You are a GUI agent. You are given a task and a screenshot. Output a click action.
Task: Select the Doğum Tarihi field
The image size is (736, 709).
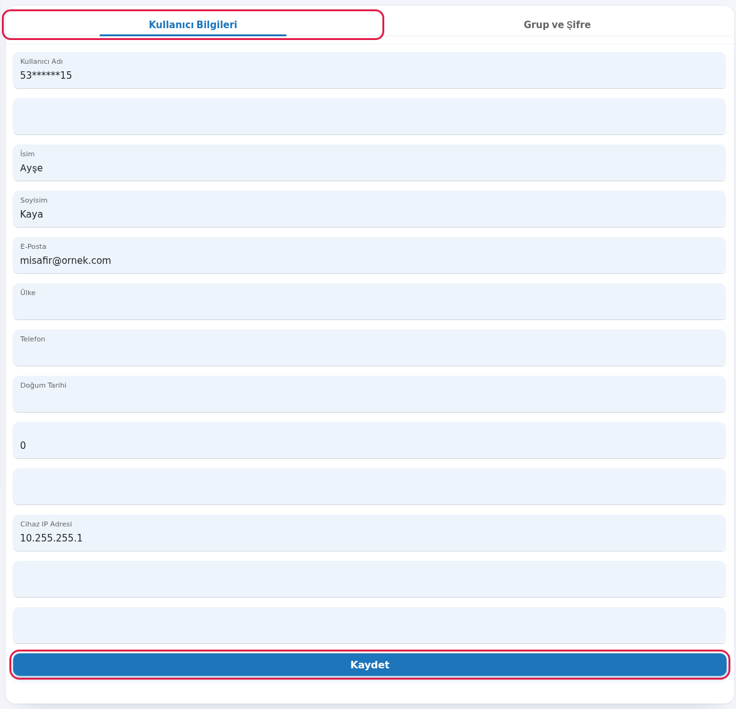(x=369, y=395)
